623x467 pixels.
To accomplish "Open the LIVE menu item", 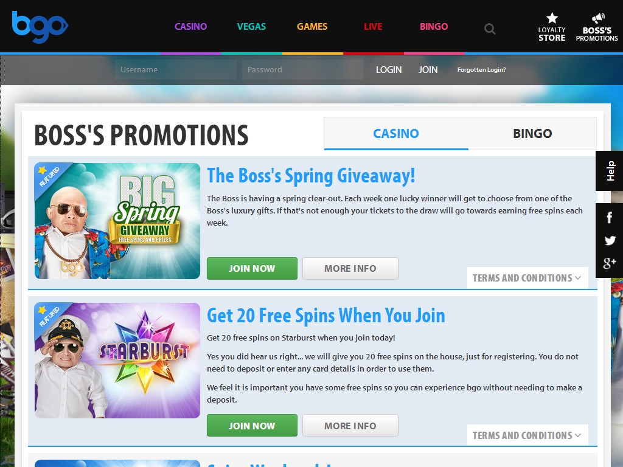I will [373, 27].
